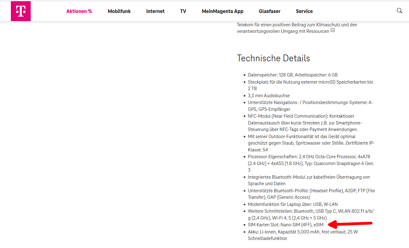Click the 'Integriertes Bluetooth-Modul' bullet
This screenshot has height=248, width=409.
point(309,180)
